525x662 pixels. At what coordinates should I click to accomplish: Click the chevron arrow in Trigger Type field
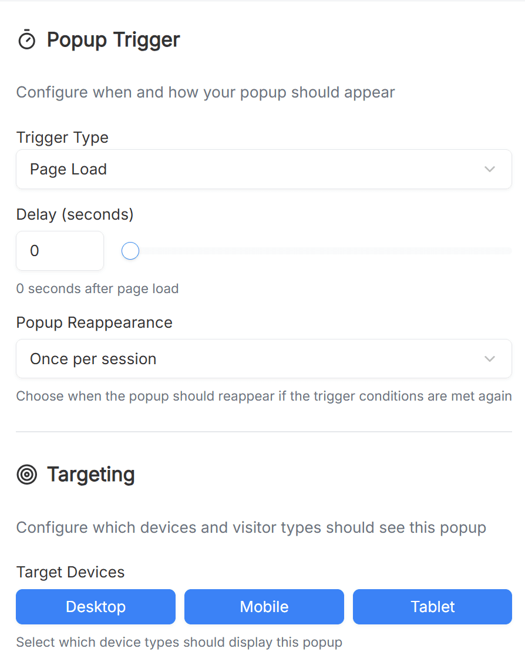click(x=490, y=169)
